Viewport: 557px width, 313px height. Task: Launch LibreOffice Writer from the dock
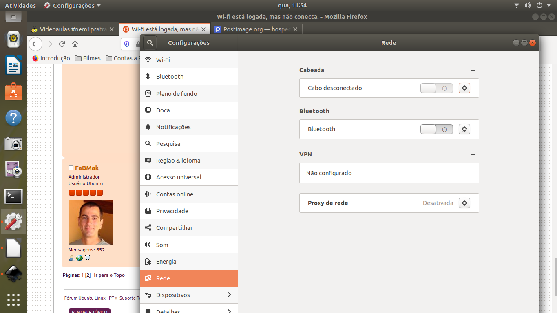pos(13,65)
